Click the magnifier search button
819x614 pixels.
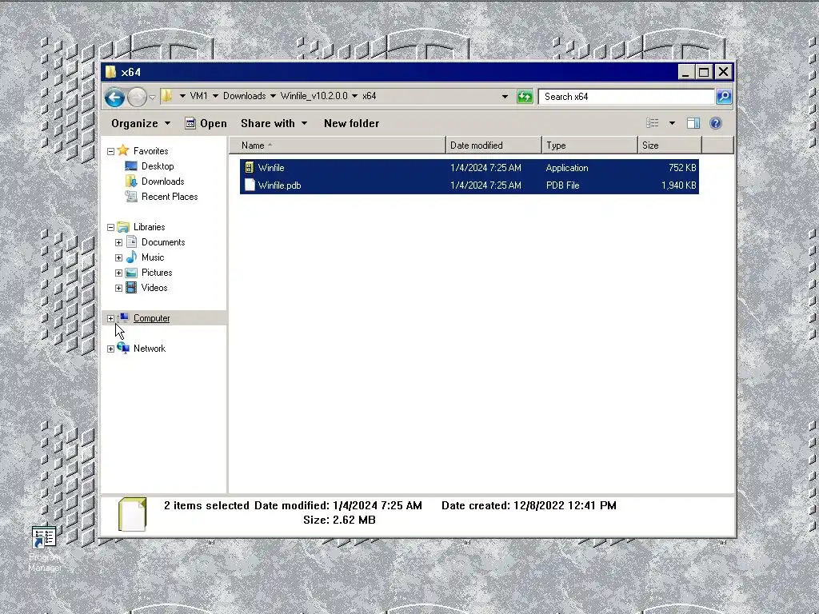[x=724, y=97]
